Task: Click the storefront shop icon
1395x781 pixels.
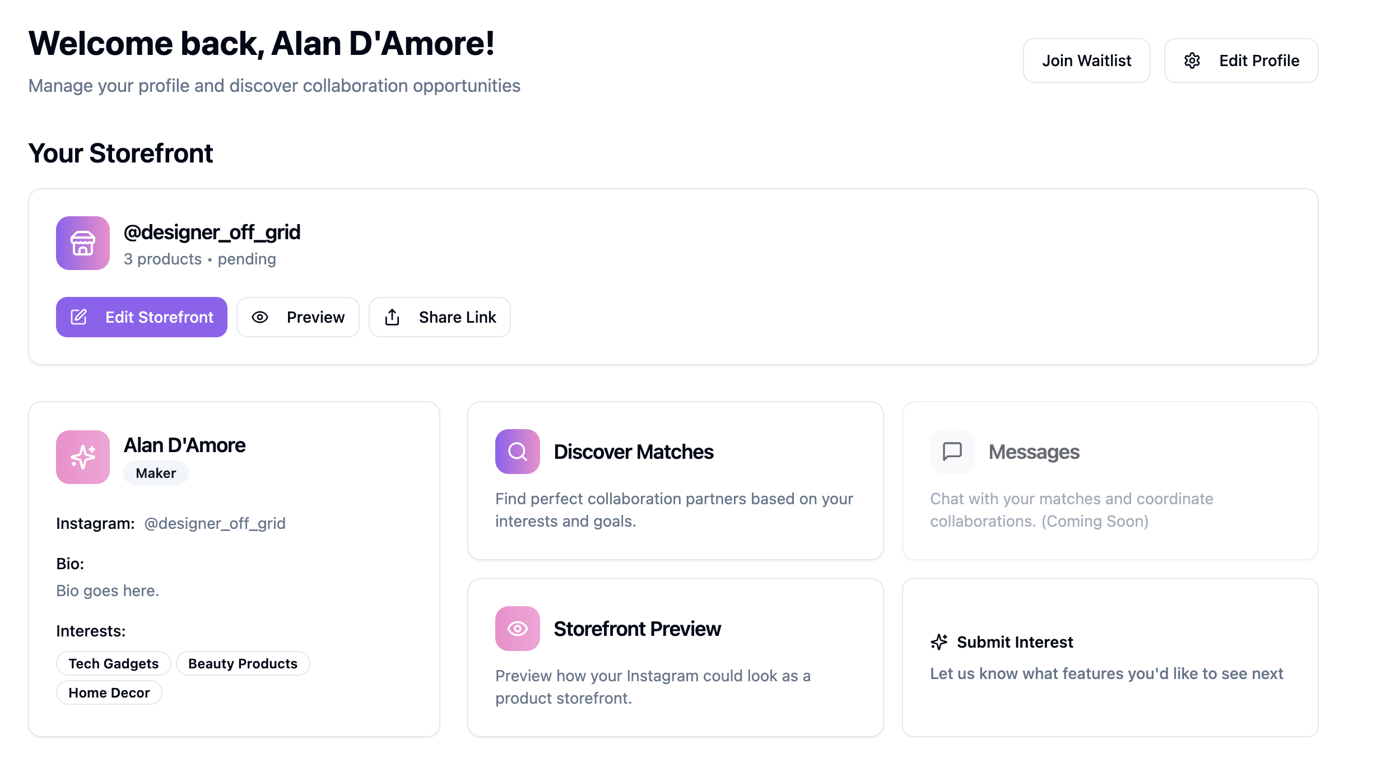Action: (83, 243)
